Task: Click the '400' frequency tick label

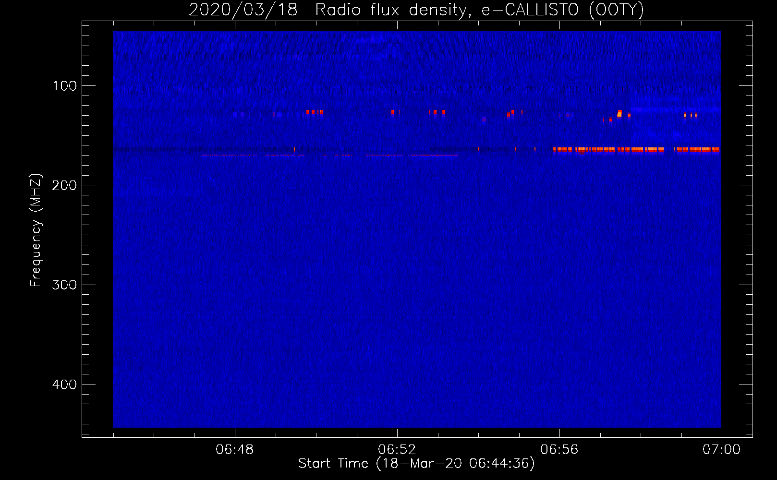Action: [x=64, y=384]
